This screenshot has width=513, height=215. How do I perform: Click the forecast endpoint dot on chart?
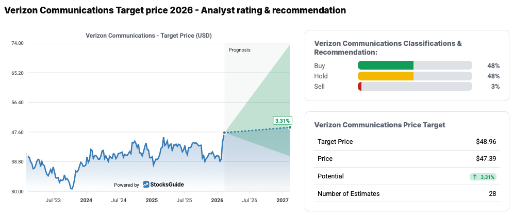point(290,127)
